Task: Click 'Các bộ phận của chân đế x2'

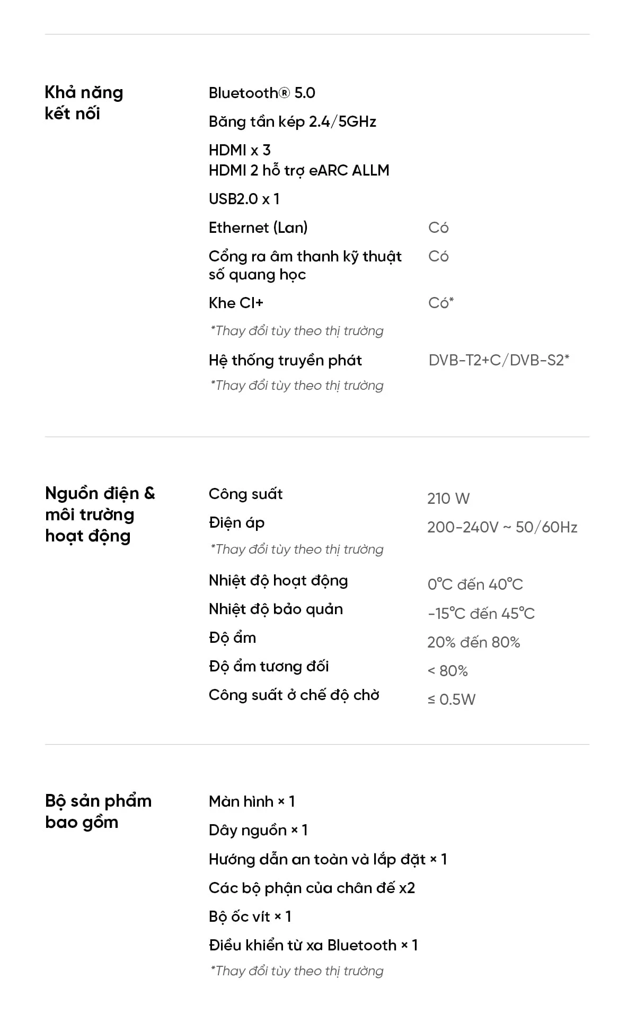Action: [x=312, y=888]
